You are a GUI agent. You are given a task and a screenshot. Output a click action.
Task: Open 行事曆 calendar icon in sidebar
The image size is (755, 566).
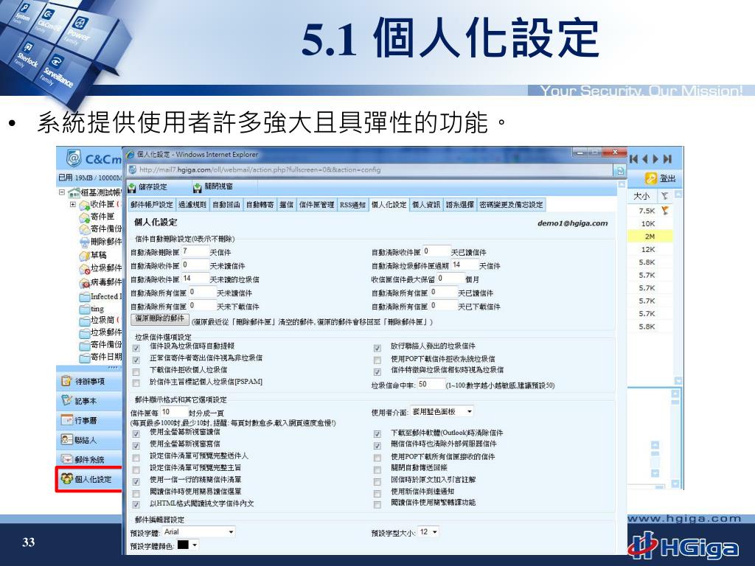click(66, 420)
